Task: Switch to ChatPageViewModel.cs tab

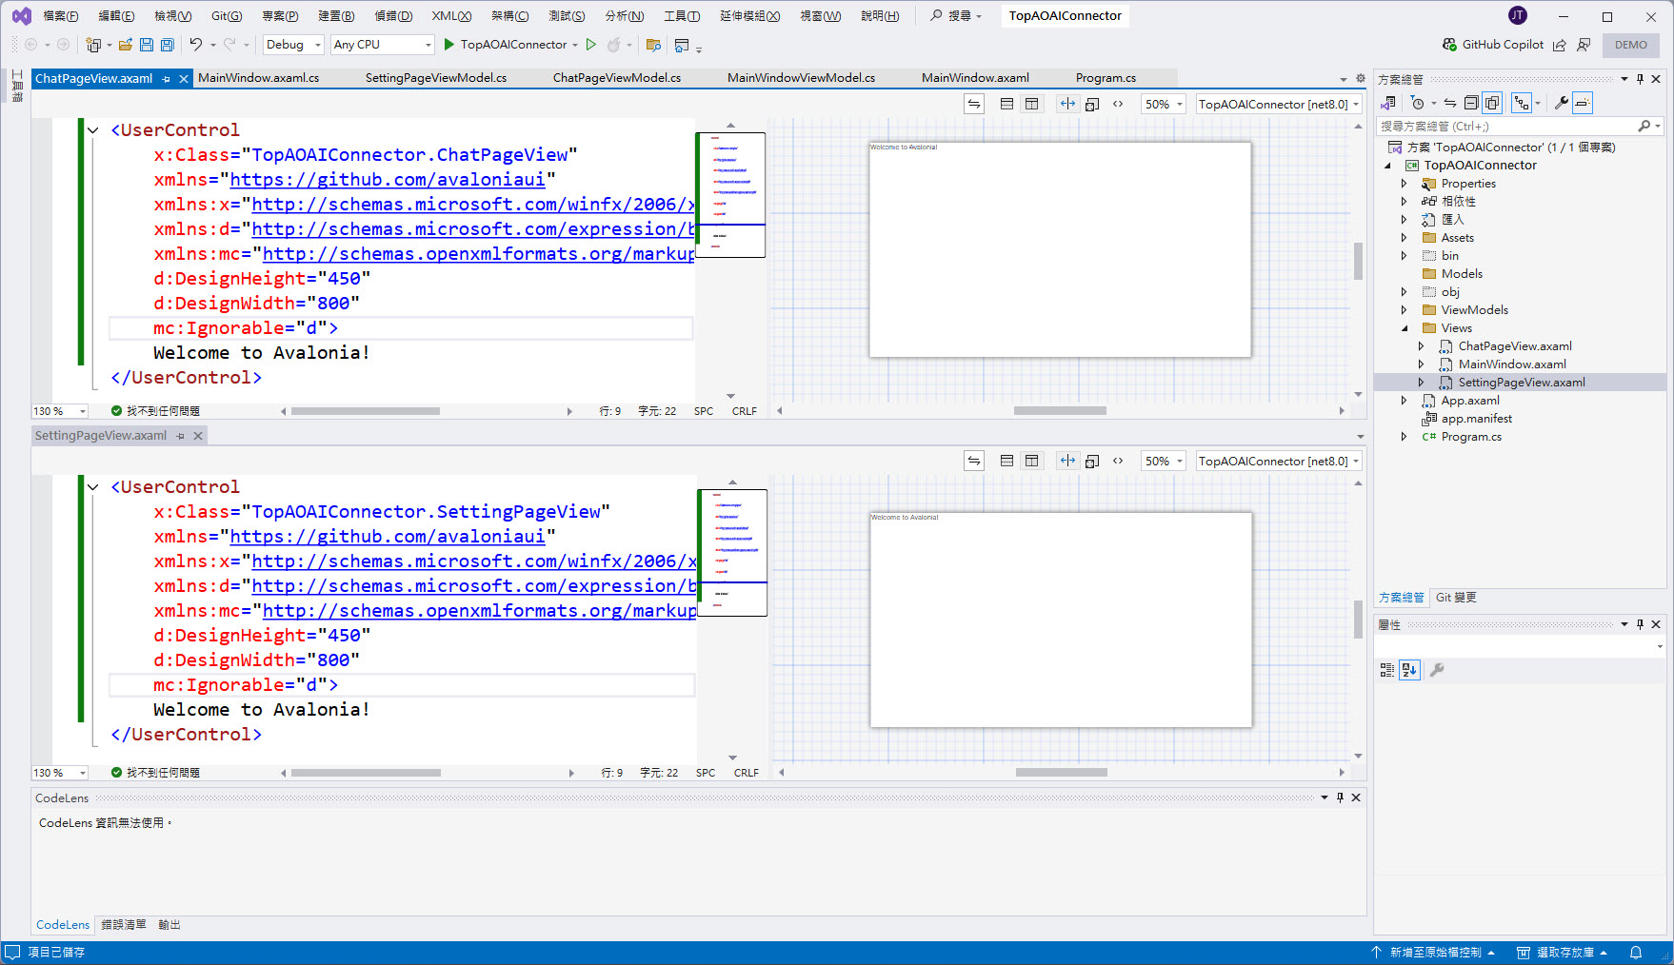Action: click(x=617, y=78)
